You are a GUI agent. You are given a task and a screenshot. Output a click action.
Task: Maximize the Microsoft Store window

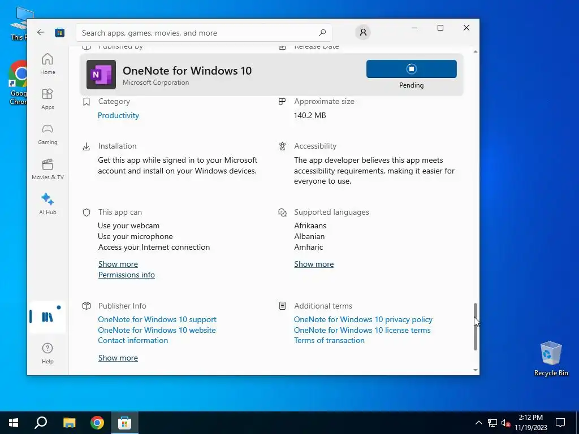(x=440, y=28)
